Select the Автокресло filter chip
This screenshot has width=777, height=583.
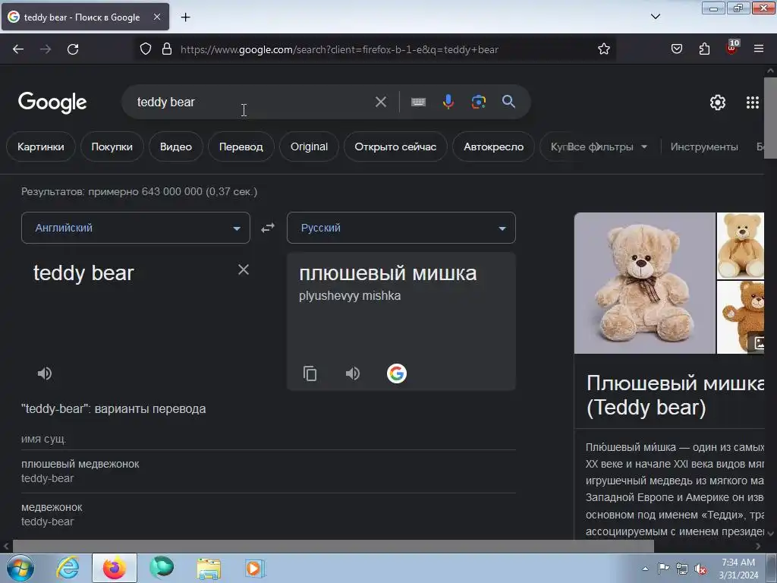[x=493, y=147]
